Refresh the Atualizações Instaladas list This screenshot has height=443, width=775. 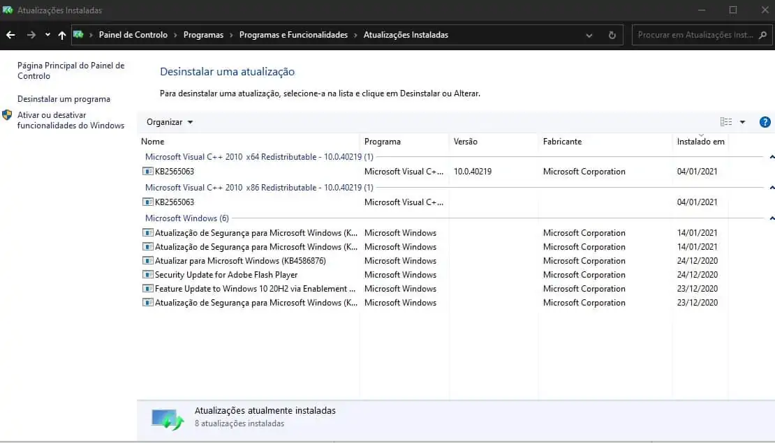(612, 35)
